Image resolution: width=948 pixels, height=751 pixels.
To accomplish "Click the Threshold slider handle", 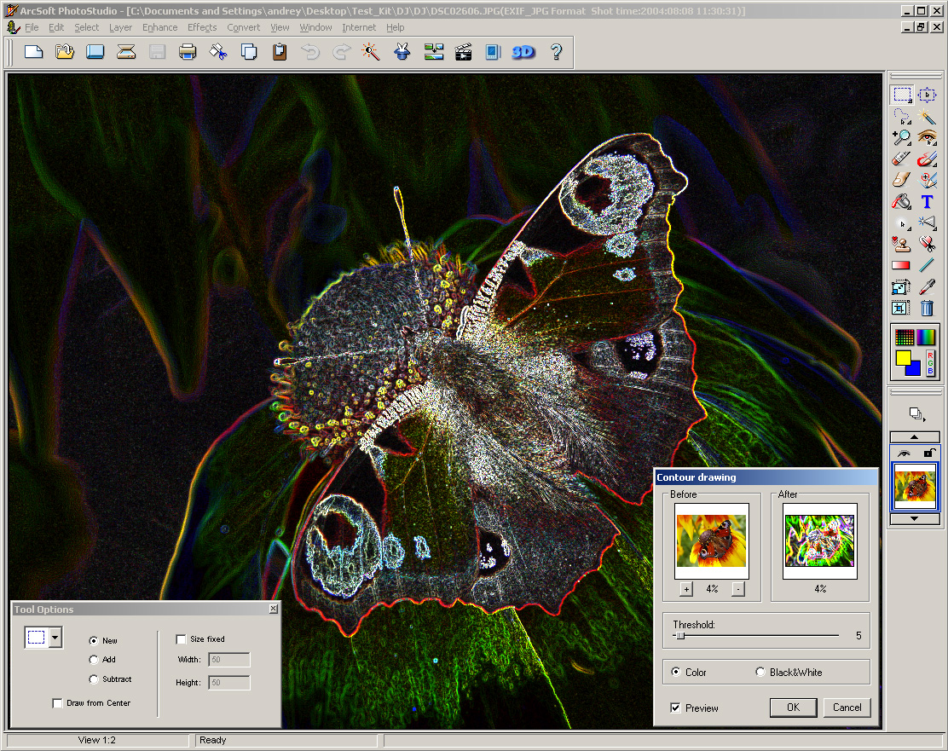I will [679, 635].
